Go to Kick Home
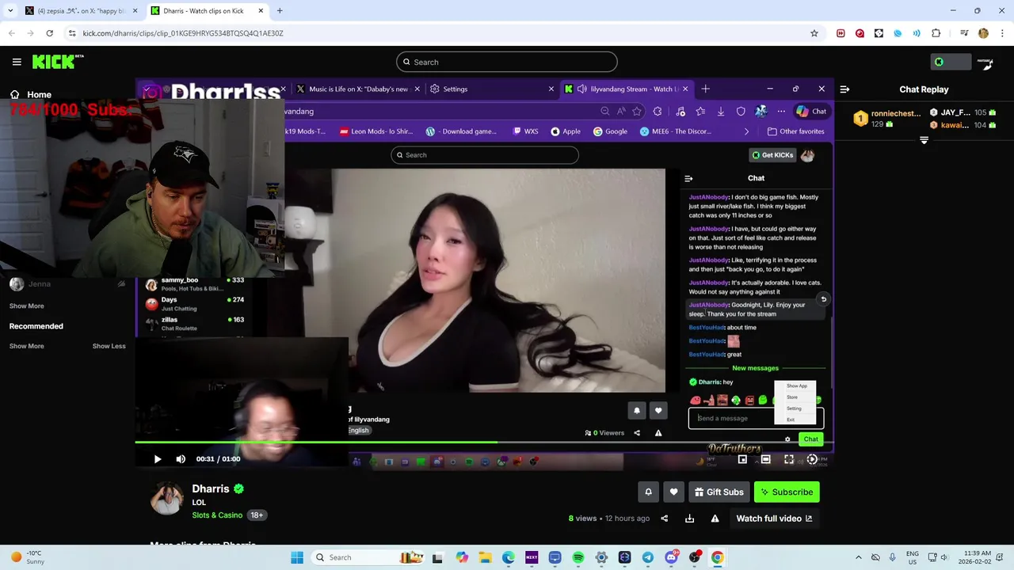The width and height of the screenshot is (1014, 570). pyautogui.click(x=30, y=94)
